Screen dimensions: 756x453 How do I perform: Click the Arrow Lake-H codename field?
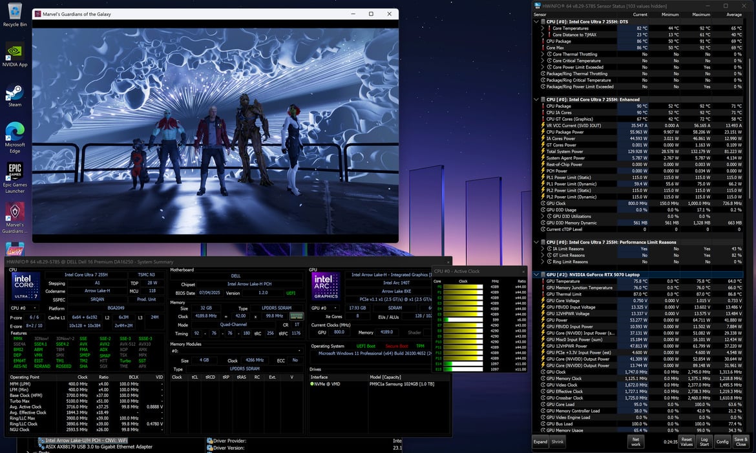(97, 291)
